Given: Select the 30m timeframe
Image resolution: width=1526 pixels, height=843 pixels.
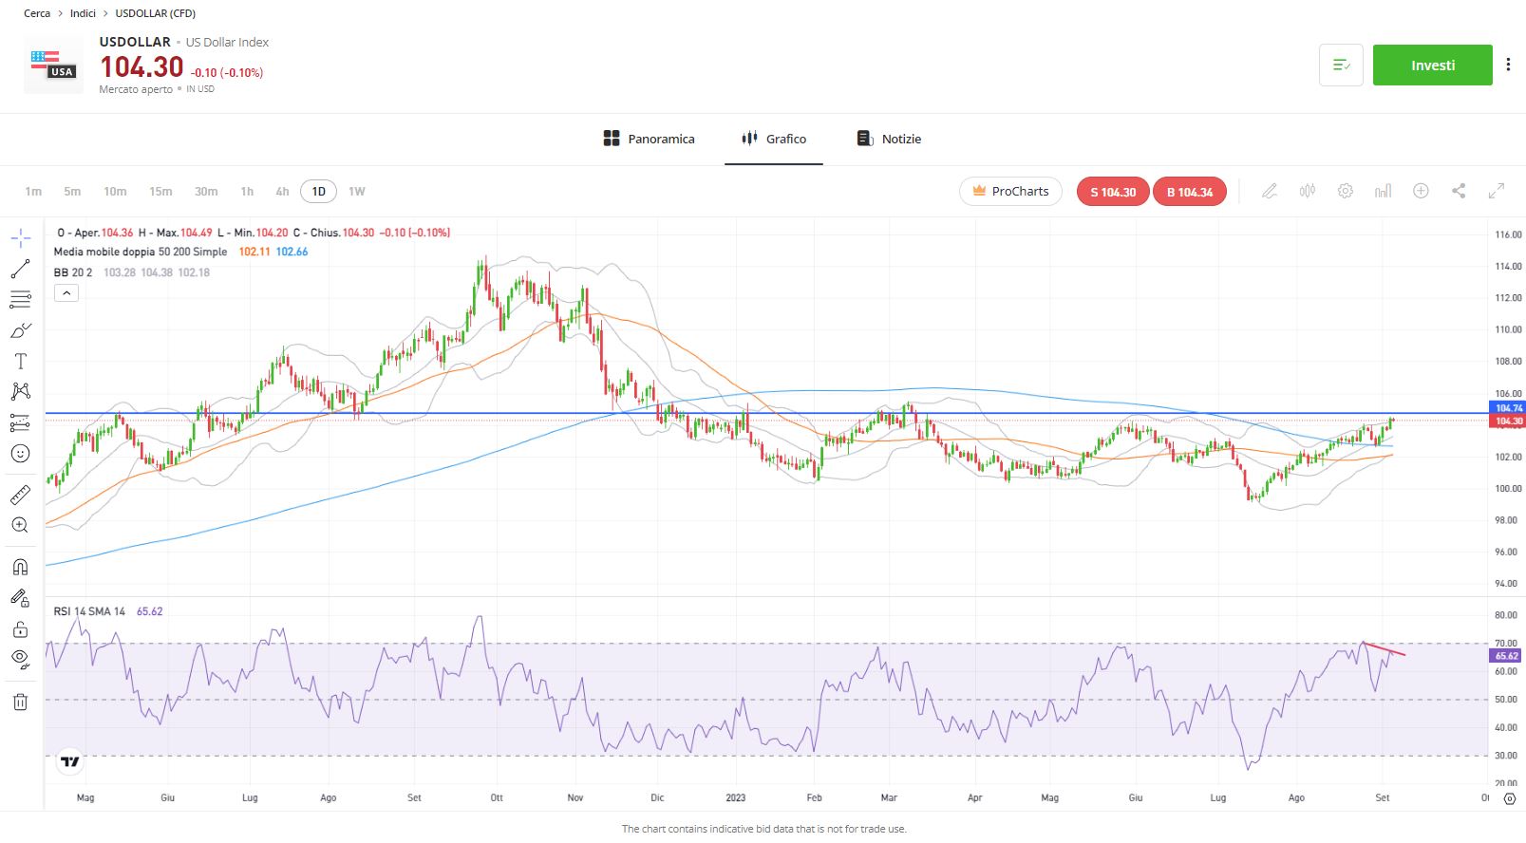Looking at the screenshot, I should (x=206, y=191).
